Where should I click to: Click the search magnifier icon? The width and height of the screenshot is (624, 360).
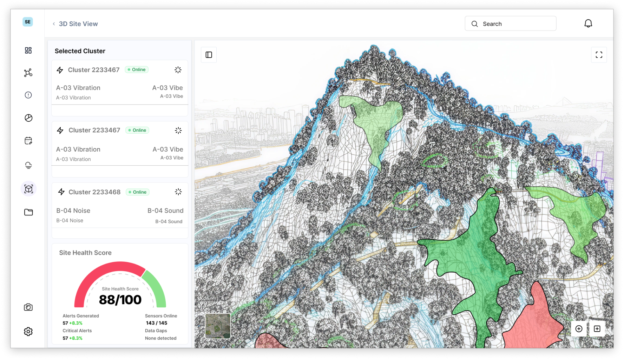coord(475,24)
